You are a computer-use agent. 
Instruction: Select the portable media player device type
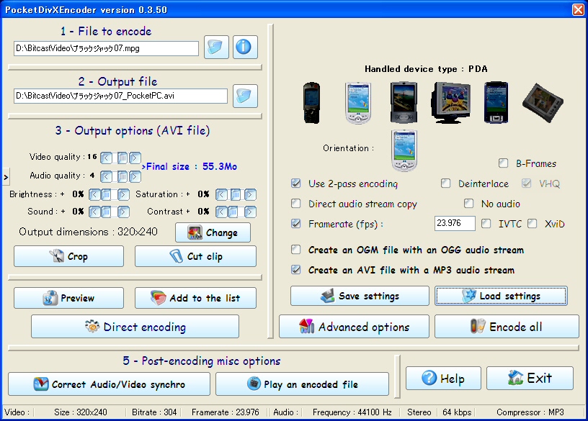(543, 103)
